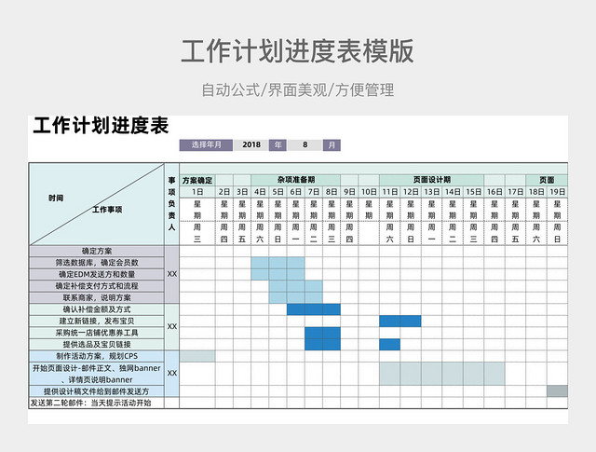Click the 4日 date cell

click(x=260, y=192)
